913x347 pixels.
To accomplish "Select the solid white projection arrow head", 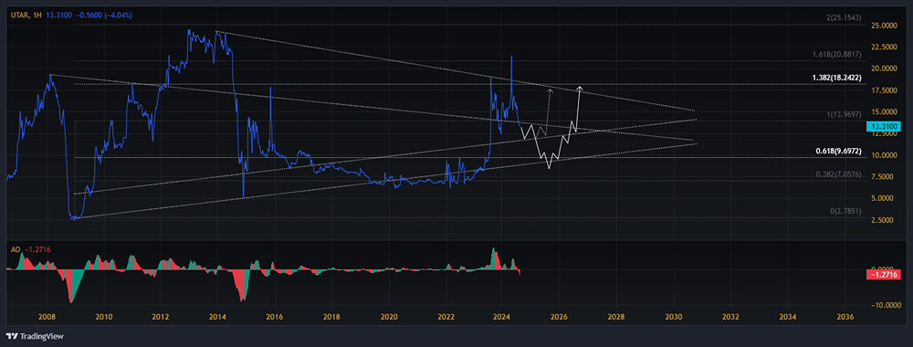I will (580, 89).
